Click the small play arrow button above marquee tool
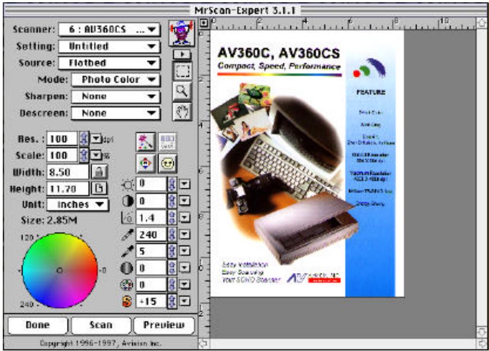 (x=183, y=54)
